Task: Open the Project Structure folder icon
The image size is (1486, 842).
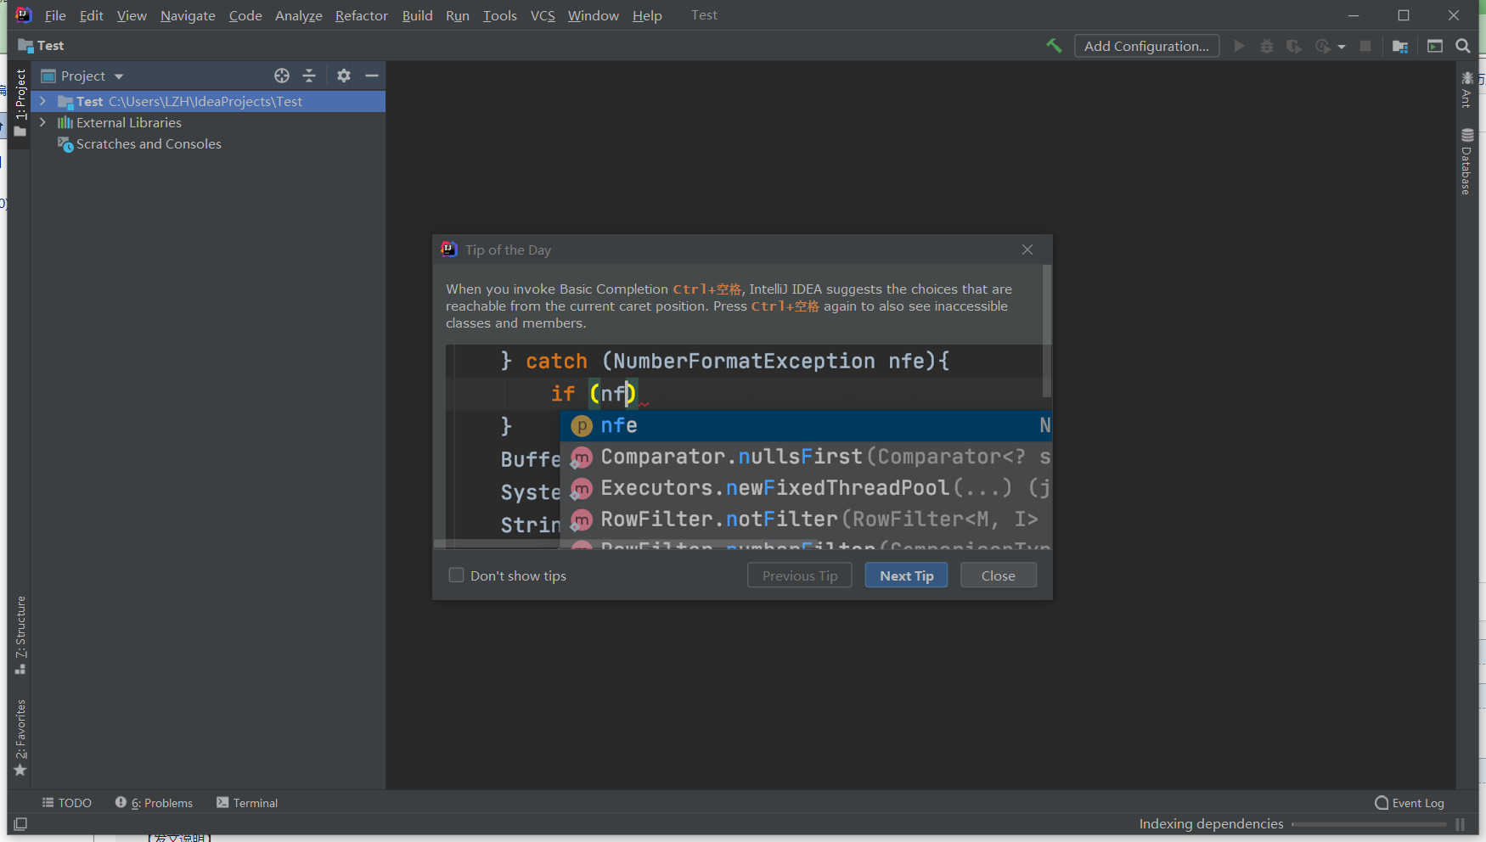Action: [x=1400, y=46]
